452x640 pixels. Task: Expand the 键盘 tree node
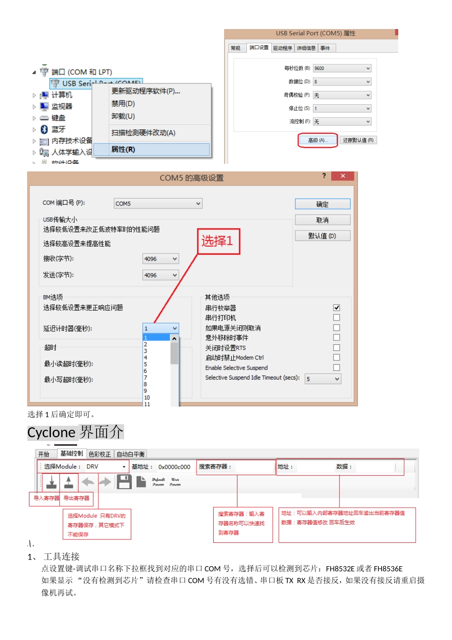34,118
